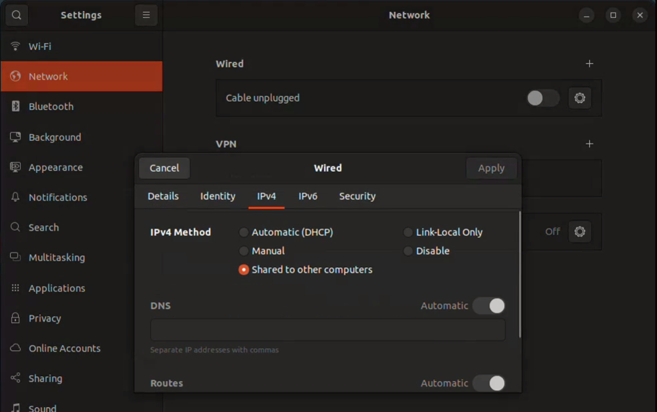Click the Wi-Fi icon in sidebar
Viewport: 657px width, 412px height.
point(15,46)
